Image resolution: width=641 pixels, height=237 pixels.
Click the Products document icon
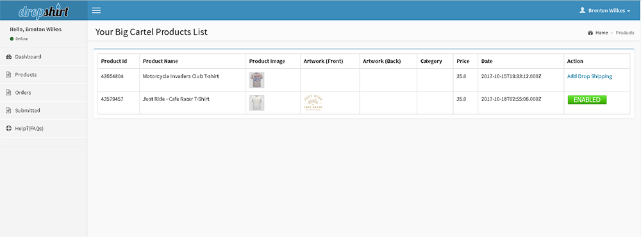click(x=8, y=75)
